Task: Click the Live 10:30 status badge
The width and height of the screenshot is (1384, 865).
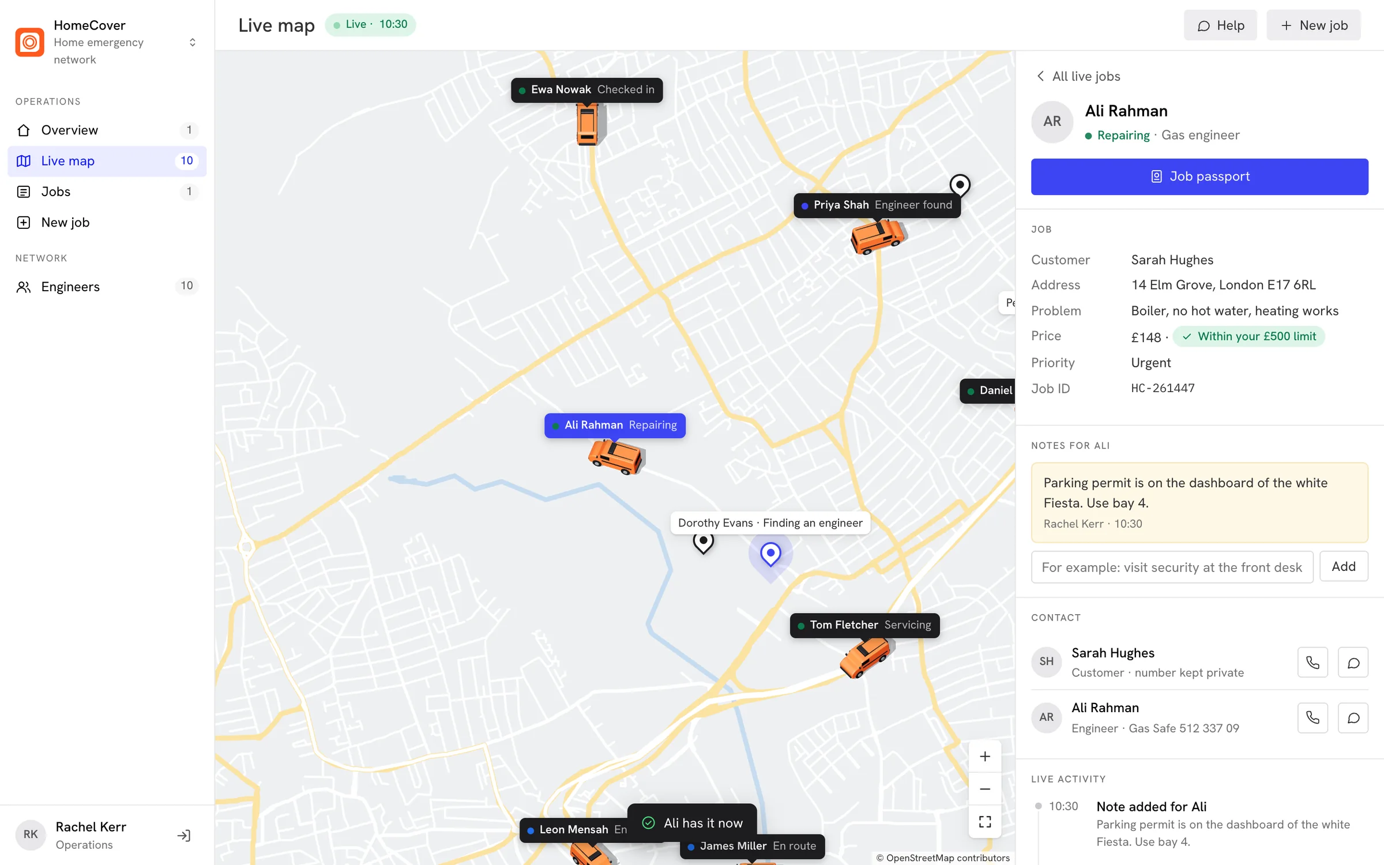Action: click(370, 24)
